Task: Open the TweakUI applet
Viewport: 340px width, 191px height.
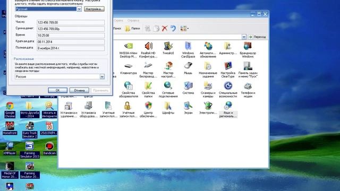Action: click(x=168, y=48)
